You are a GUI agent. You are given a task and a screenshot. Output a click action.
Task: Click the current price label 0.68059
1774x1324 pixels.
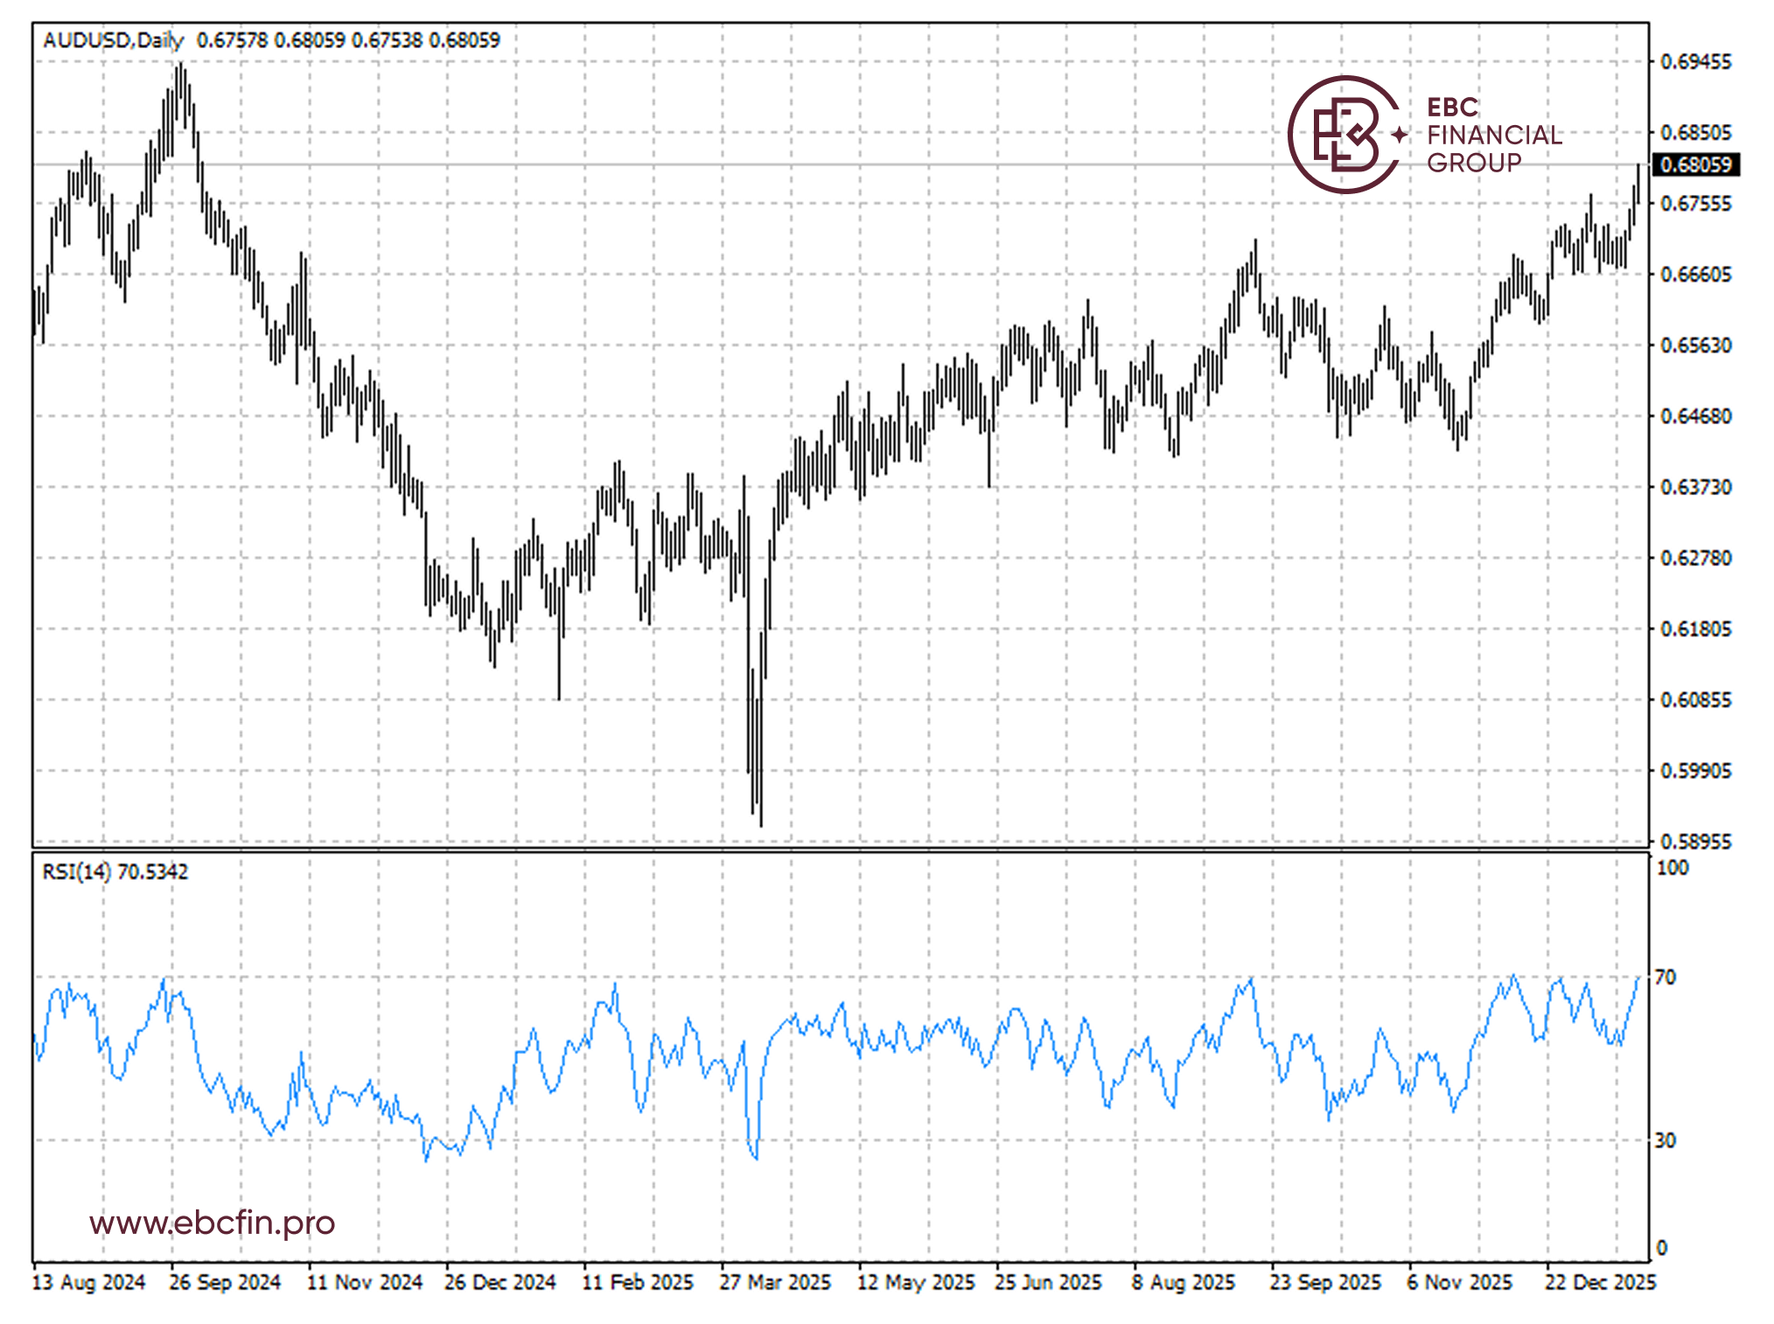1695,164
